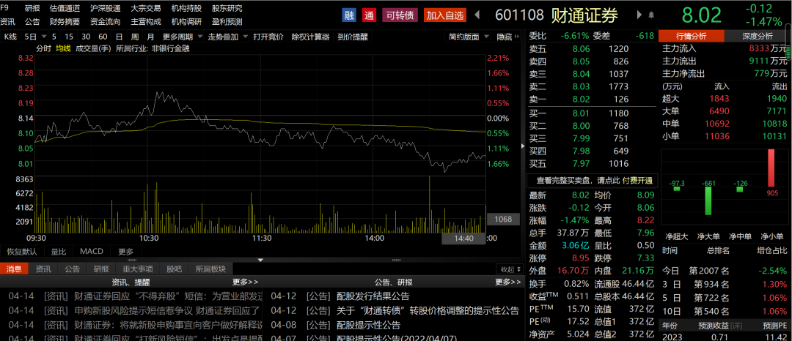Click 卖一 8.02 ask price row
The height and width of the screenshot is (341, 792).
pyautogui.click(x=592, y=100)
